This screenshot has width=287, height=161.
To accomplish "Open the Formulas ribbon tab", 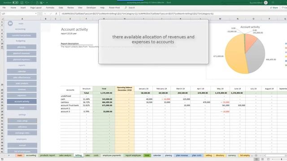I will coord(50,8).
